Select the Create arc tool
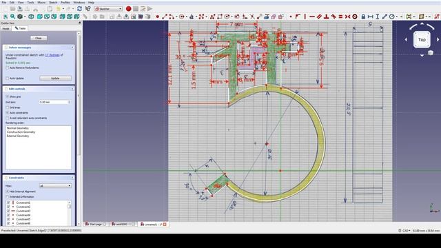The width and height of the screenshot is (441, 248). [172, 17]
